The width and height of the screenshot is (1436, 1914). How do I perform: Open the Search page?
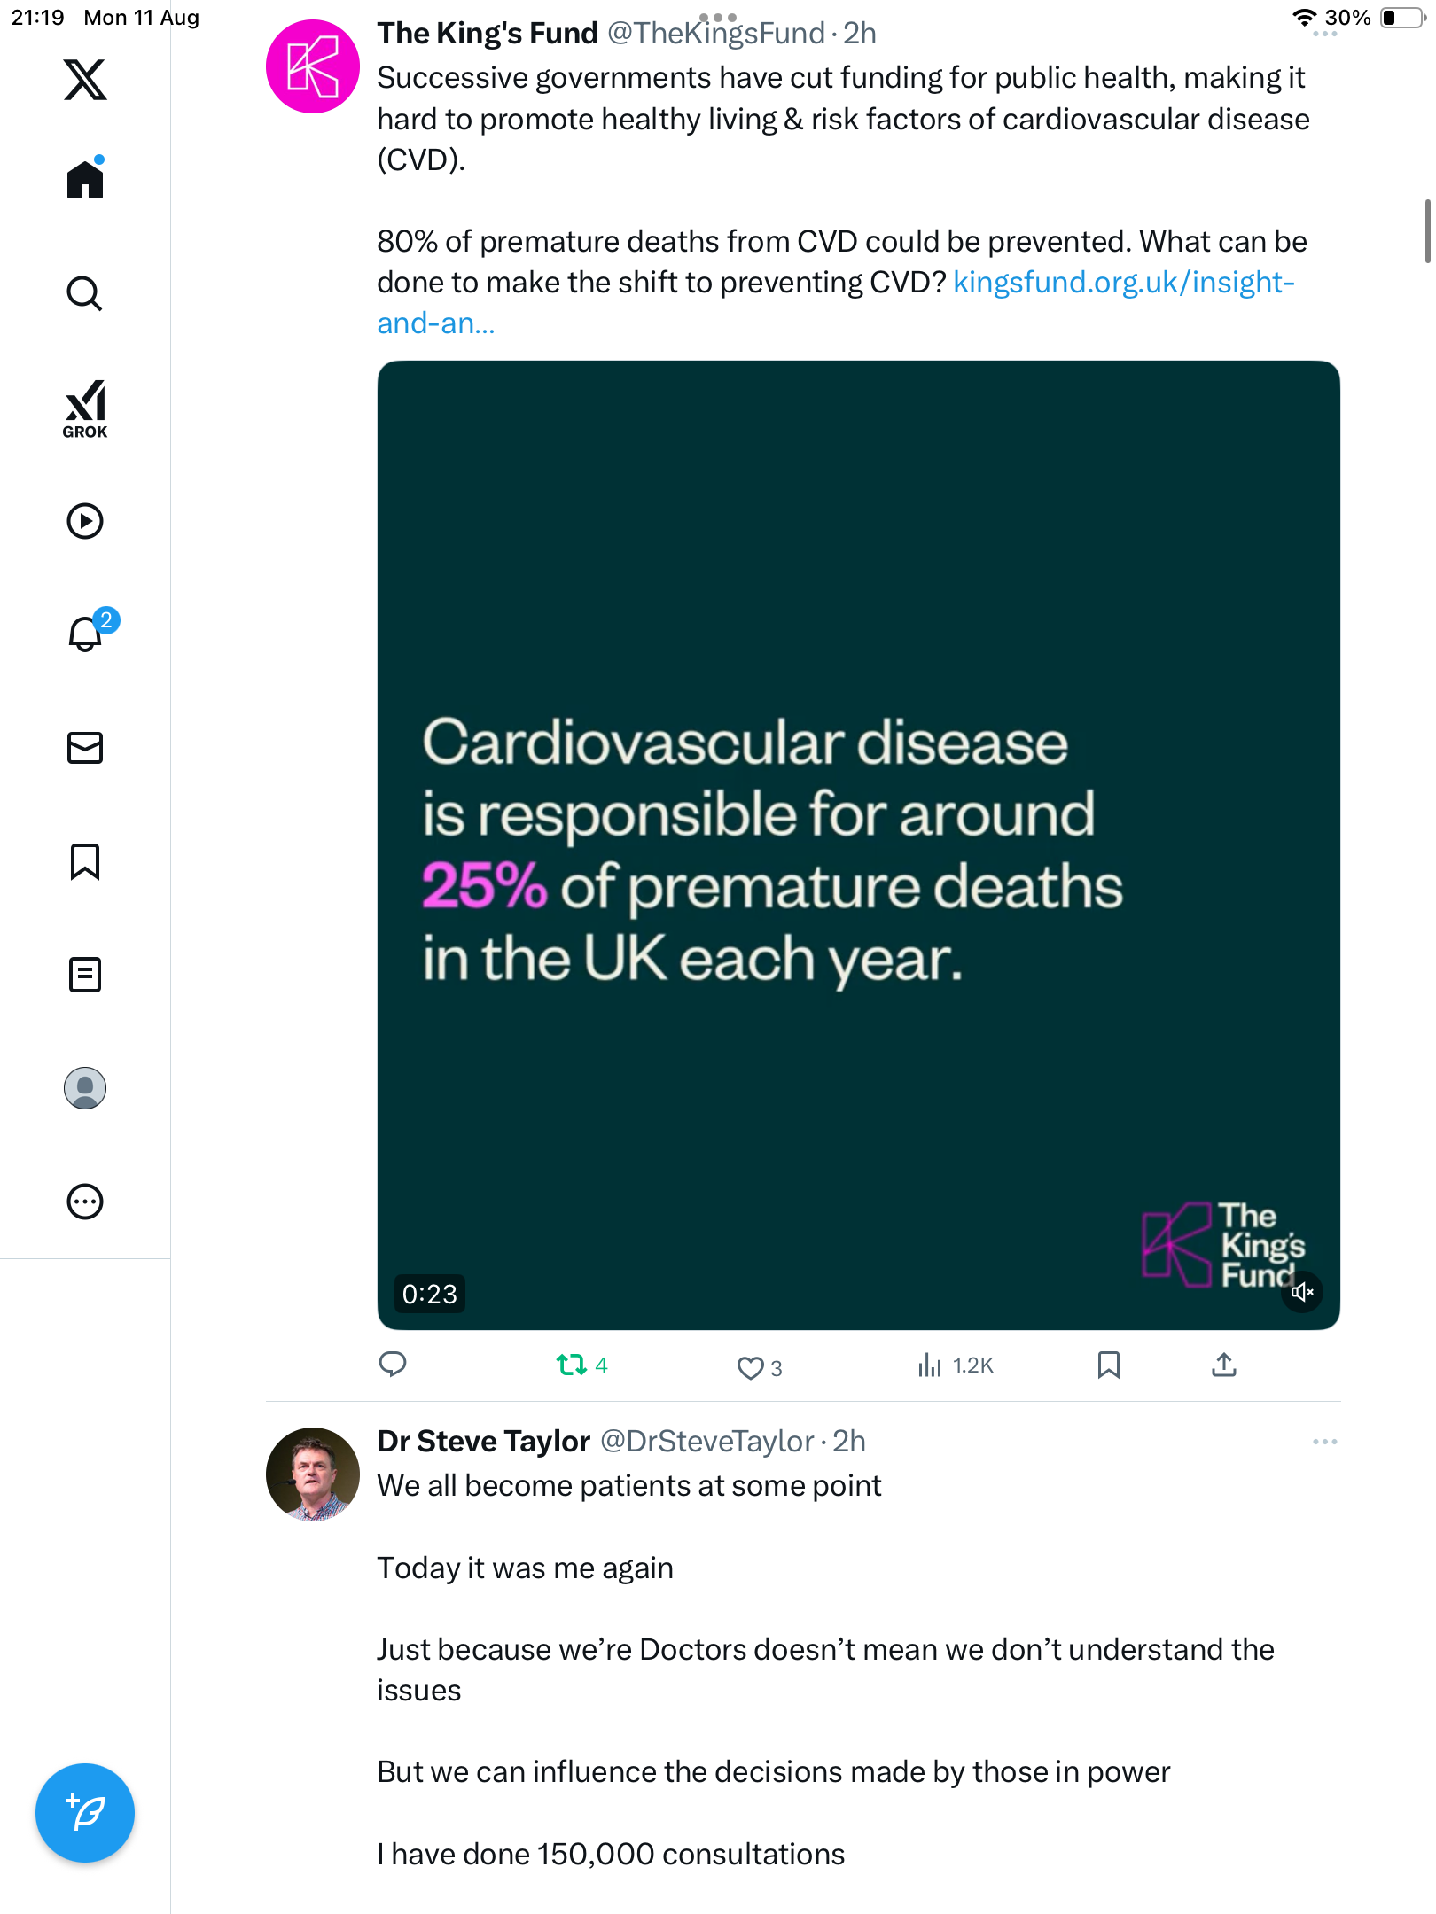pyautogui.click(x=85, y=293)
